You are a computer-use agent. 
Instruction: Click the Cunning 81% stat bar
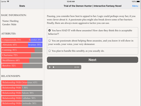22,50
